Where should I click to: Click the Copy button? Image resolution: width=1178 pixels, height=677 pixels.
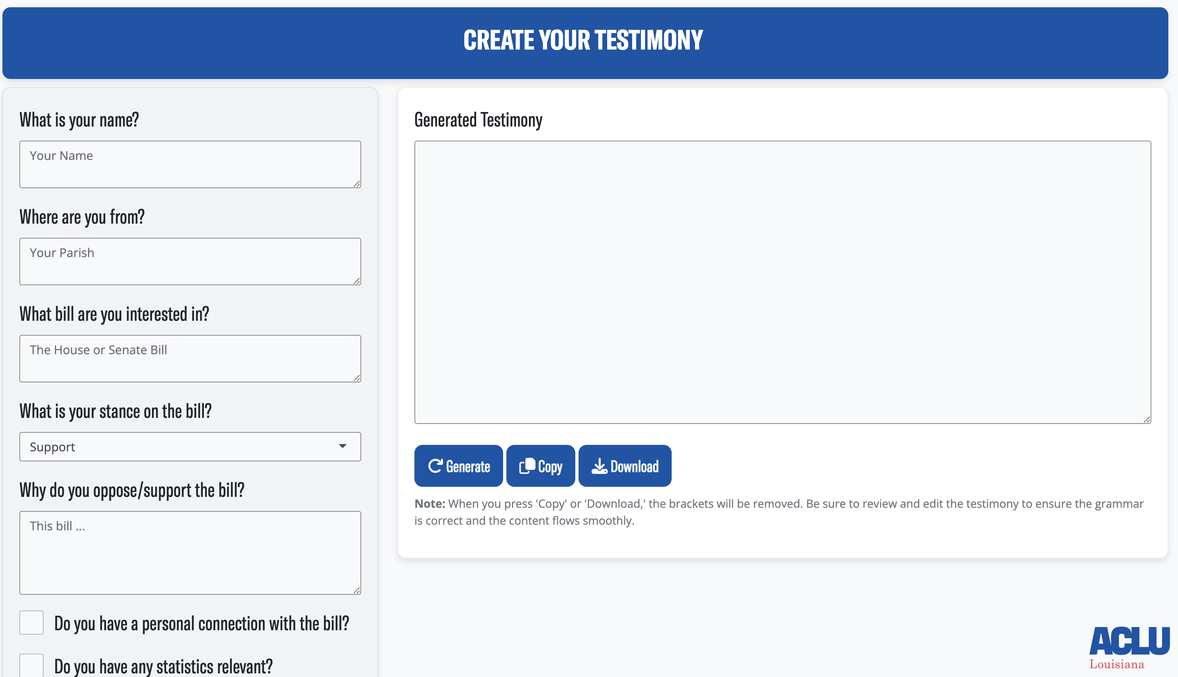(x=540, y=465)
